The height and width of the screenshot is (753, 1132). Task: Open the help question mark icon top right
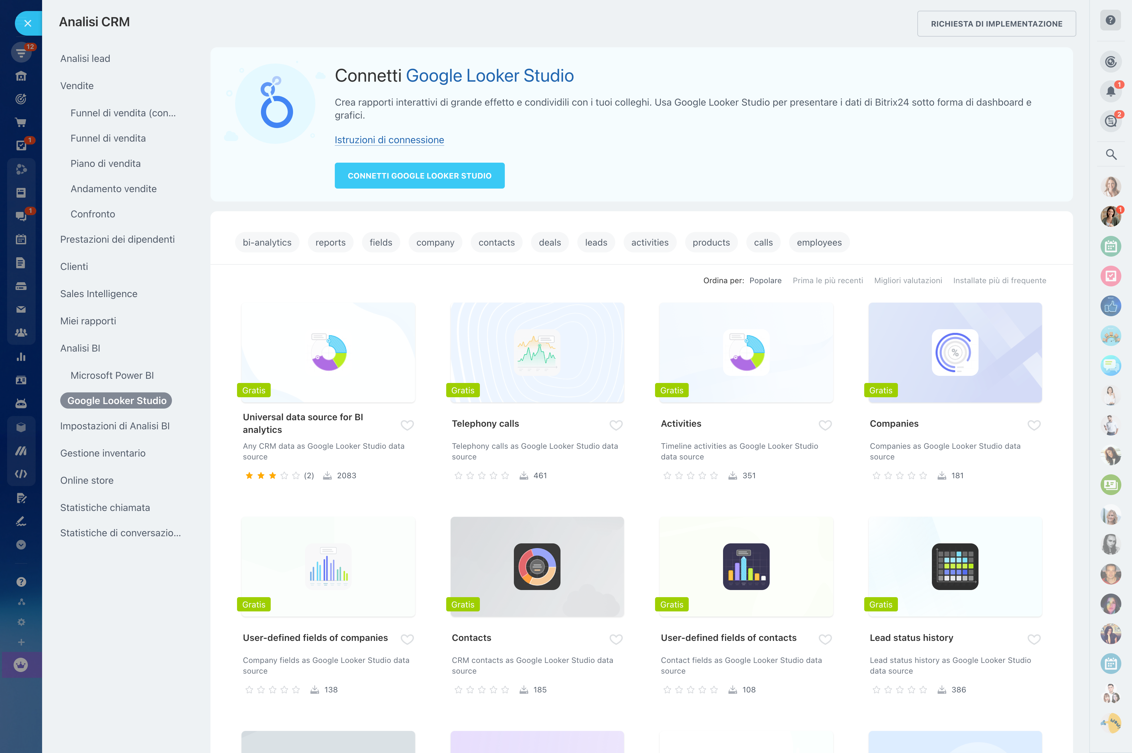pos(1110,20)
